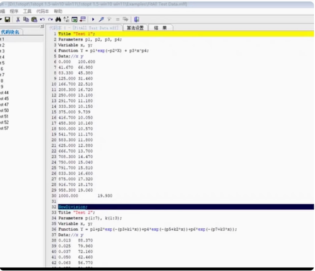Select code block 44 in side list
Screen dimensions: 315x271
pyautogui.click(x=4, y=93)
